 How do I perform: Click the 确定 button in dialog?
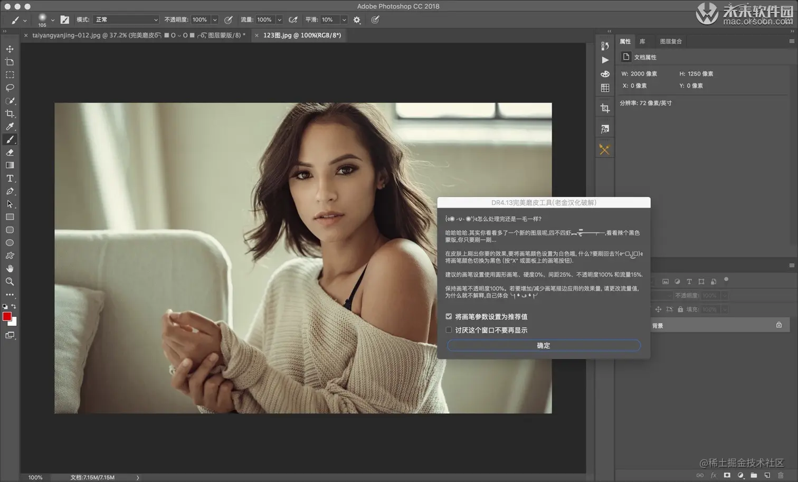pos(544,345)
